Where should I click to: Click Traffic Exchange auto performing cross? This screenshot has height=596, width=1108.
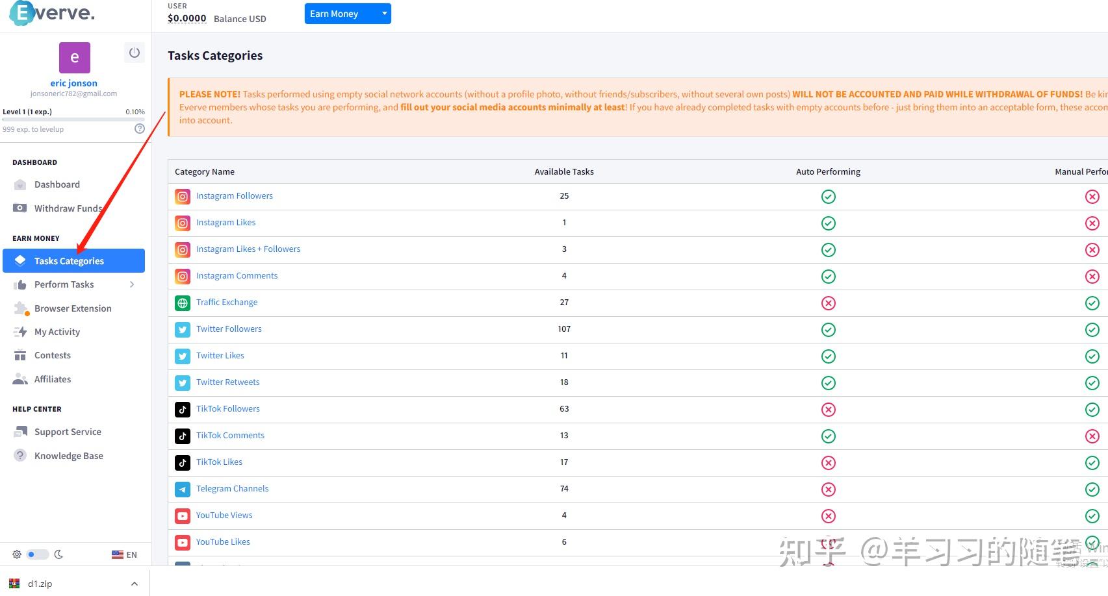(828, 303)
